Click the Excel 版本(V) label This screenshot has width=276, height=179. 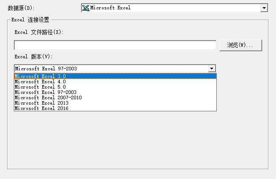(33, 57)
